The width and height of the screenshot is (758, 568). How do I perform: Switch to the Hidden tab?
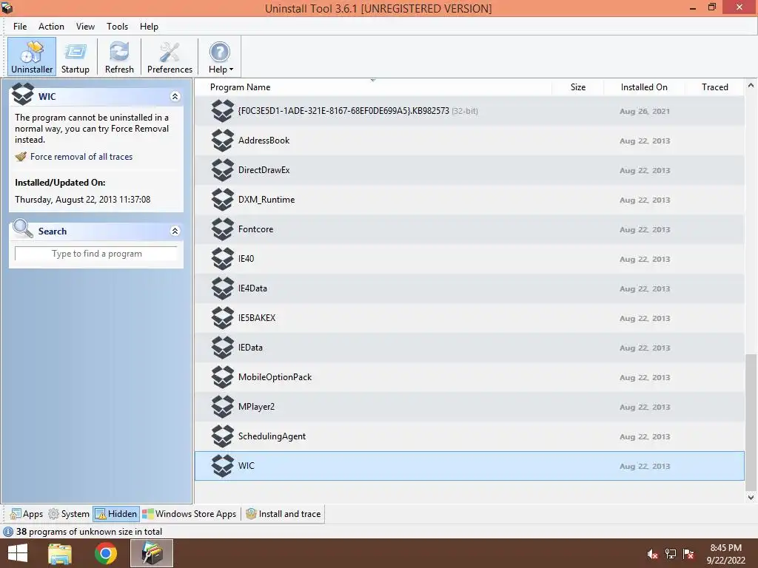pos(116,514)
